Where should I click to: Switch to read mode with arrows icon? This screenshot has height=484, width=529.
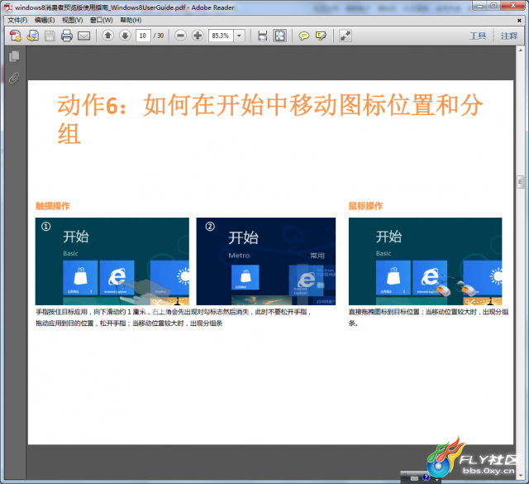point(346,36)
